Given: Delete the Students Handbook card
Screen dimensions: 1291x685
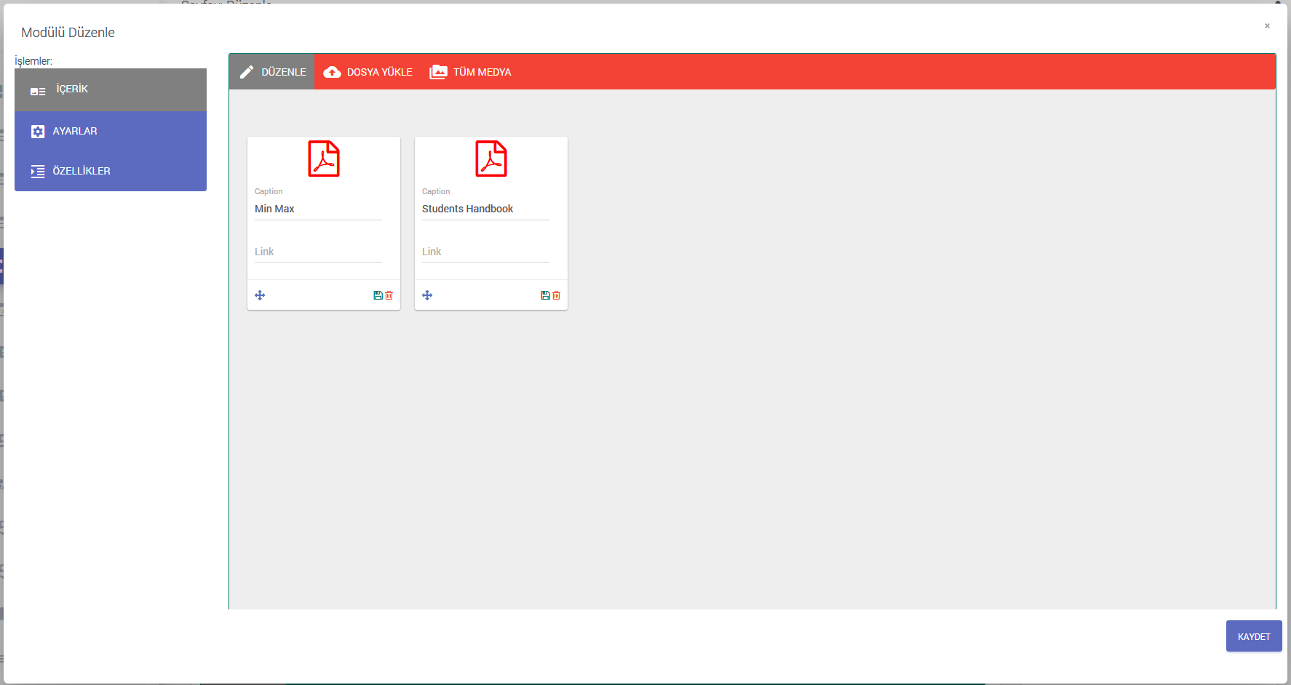Looking at the screenshot, I should tap(557, 295).
